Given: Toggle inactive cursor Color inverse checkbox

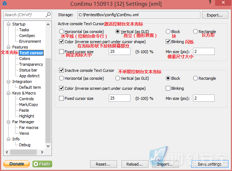Looking at the screenshot, I should click(61, 88).
